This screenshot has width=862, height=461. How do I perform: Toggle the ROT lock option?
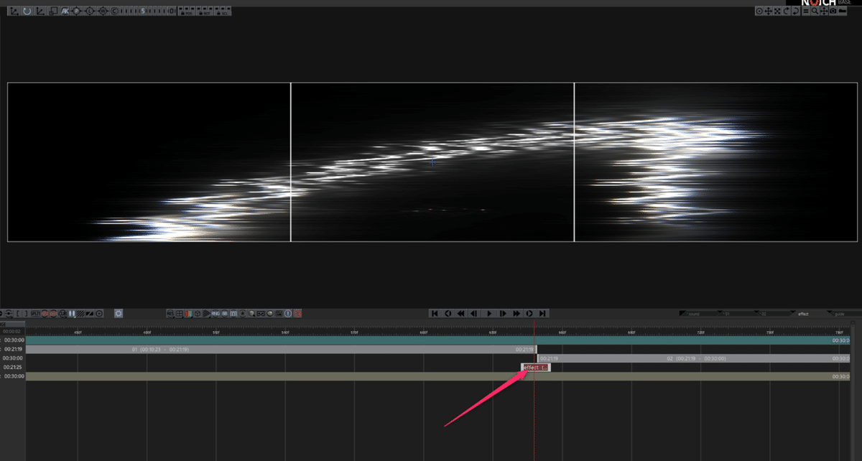pyautogui.click(x=203, y=11)
